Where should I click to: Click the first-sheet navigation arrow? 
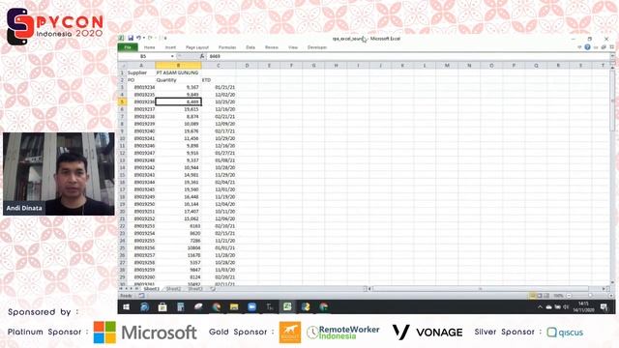coord(121,289)
